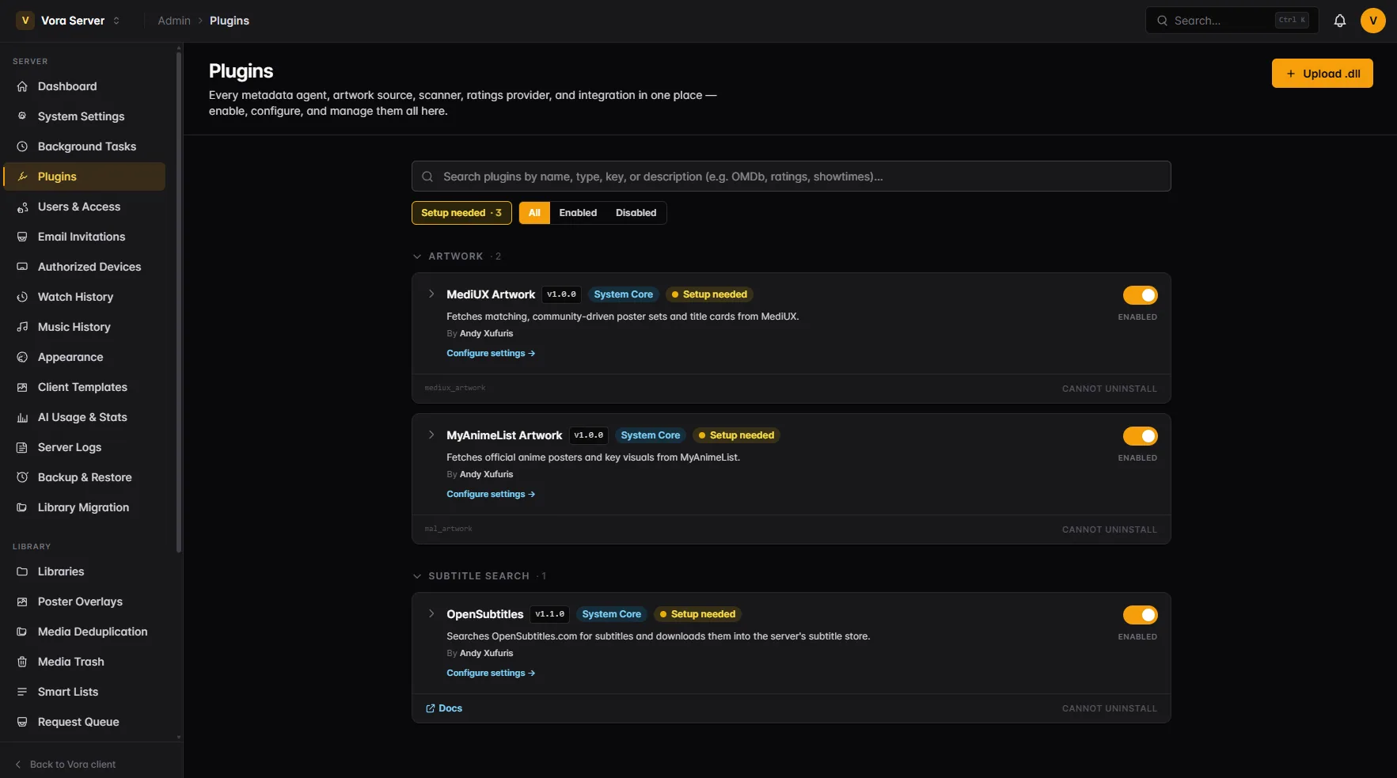Focus the plugin search field
The height and width of the screenshot is (778, 1397).
coord(791,176)
